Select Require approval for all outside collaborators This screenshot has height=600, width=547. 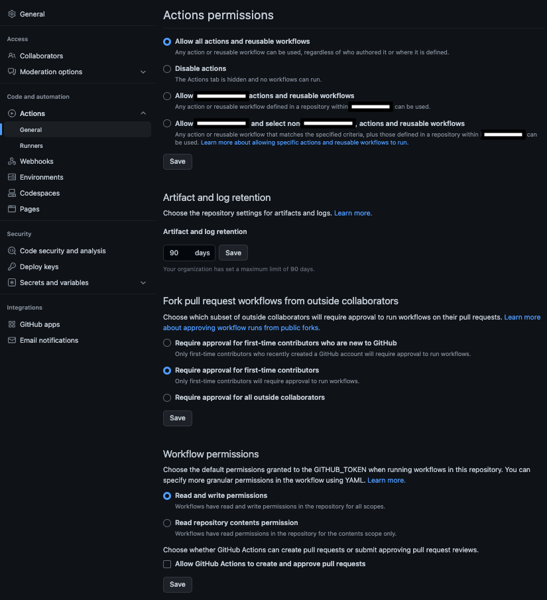(166, 397)
